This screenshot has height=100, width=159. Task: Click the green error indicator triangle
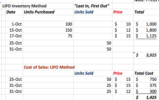point(134,53)
